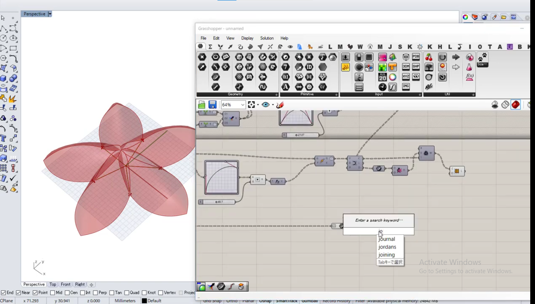Viewport: 535px width, 304px height.
Task: Open dropdown arrow beside Zoom Extents icon
Action: (258, 105)
